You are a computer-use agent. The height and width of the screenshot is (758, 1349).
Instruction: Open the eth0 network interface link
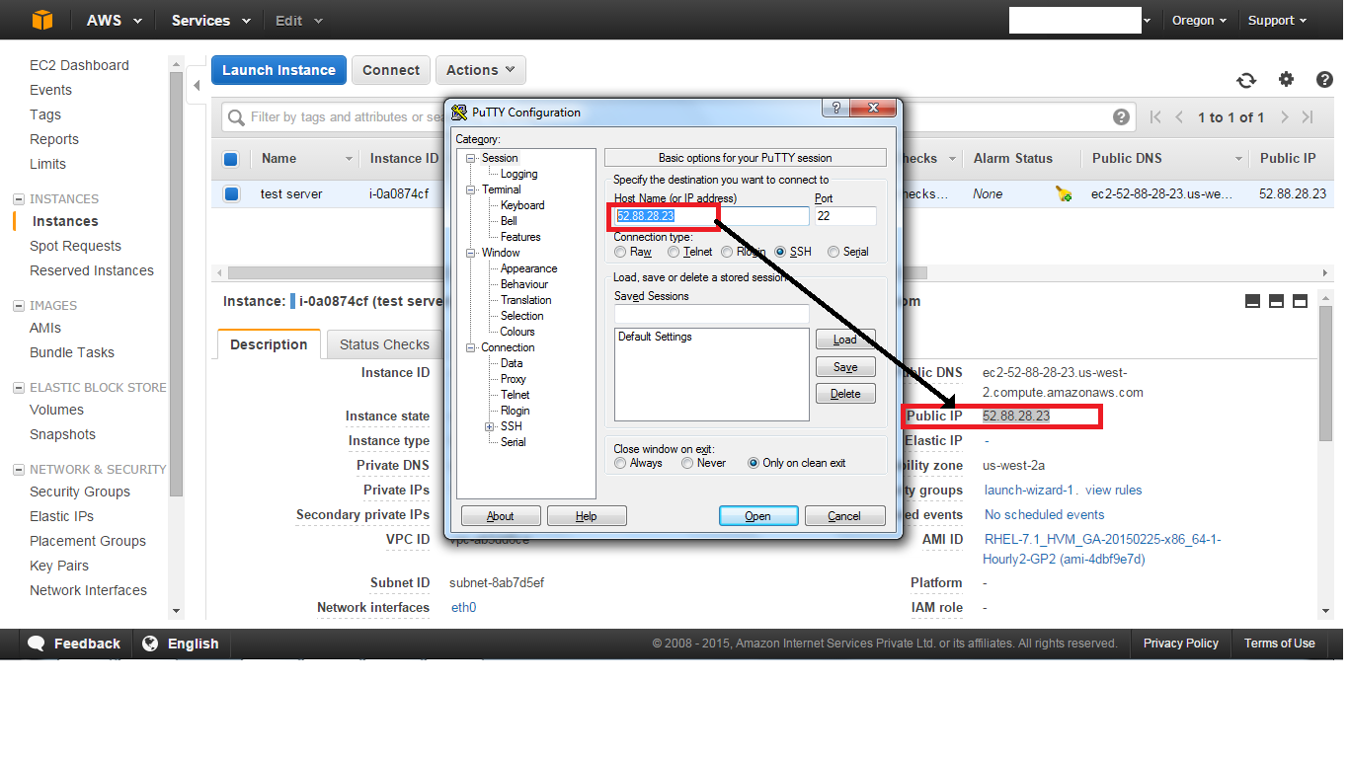pyautogui.click(x=464, y=608)
